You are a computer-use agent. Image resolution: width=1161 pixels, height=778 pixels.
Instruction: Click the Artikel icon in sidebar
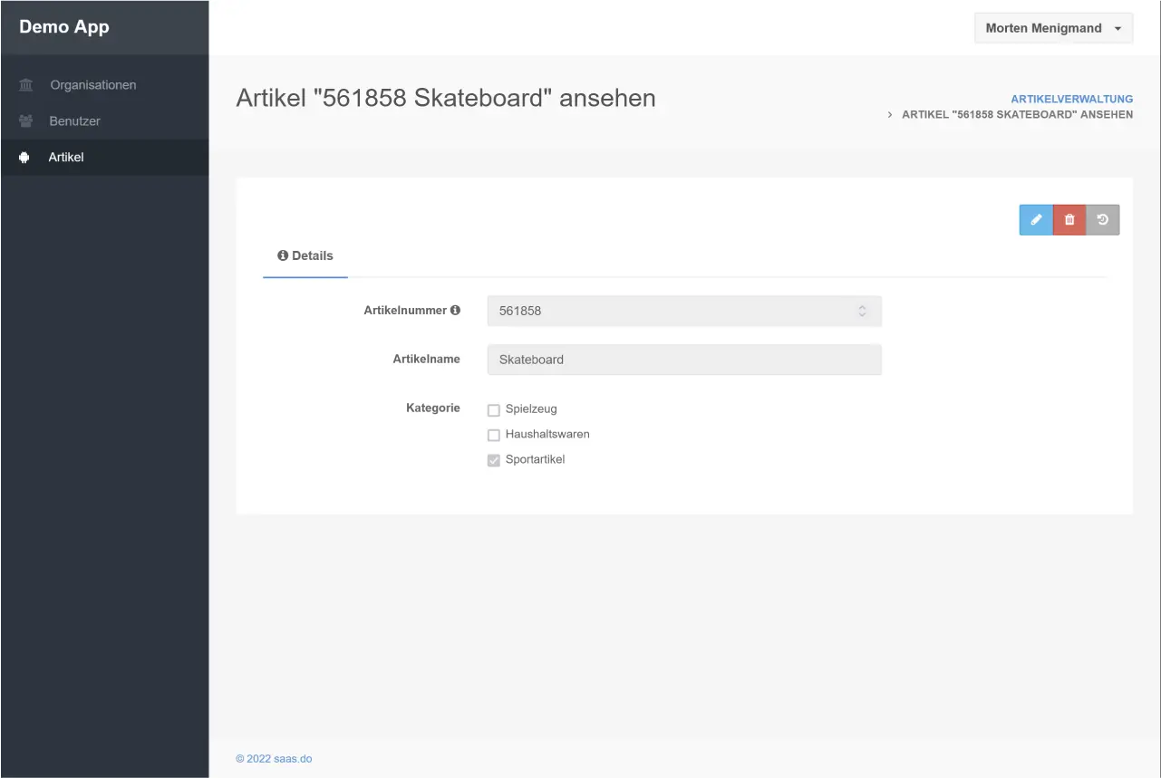point(24,158)
